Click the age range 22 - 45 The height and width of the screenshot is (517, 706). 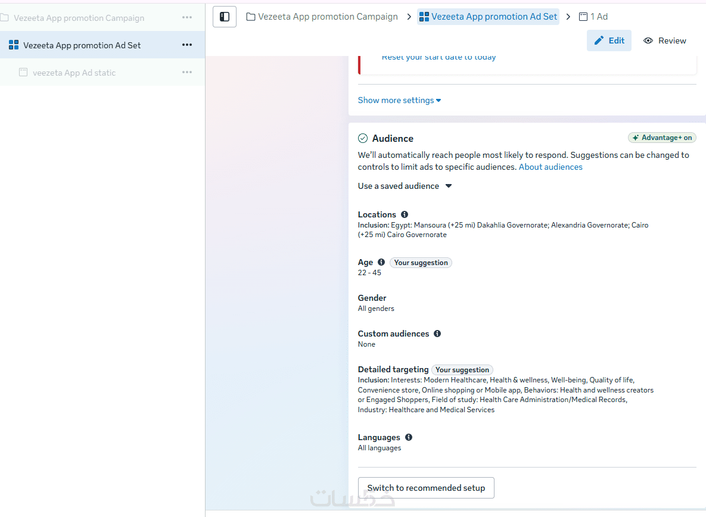click(x=369, y=273)
